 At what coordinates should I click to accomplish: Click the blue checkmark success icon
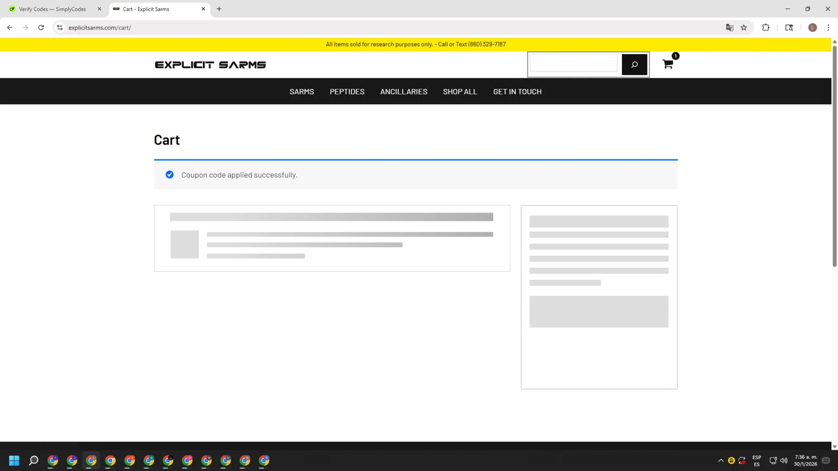[x=170, y=175]
